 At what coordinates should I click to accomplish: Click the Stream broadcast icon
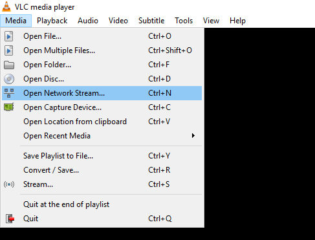(9, 184)
